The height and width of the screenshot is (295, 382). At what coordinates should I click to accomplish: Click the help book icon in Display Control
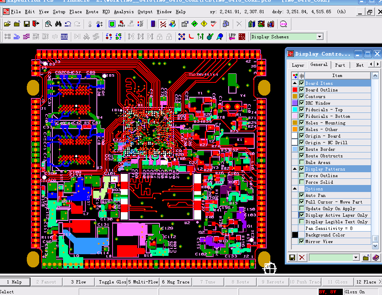[375, 258]
